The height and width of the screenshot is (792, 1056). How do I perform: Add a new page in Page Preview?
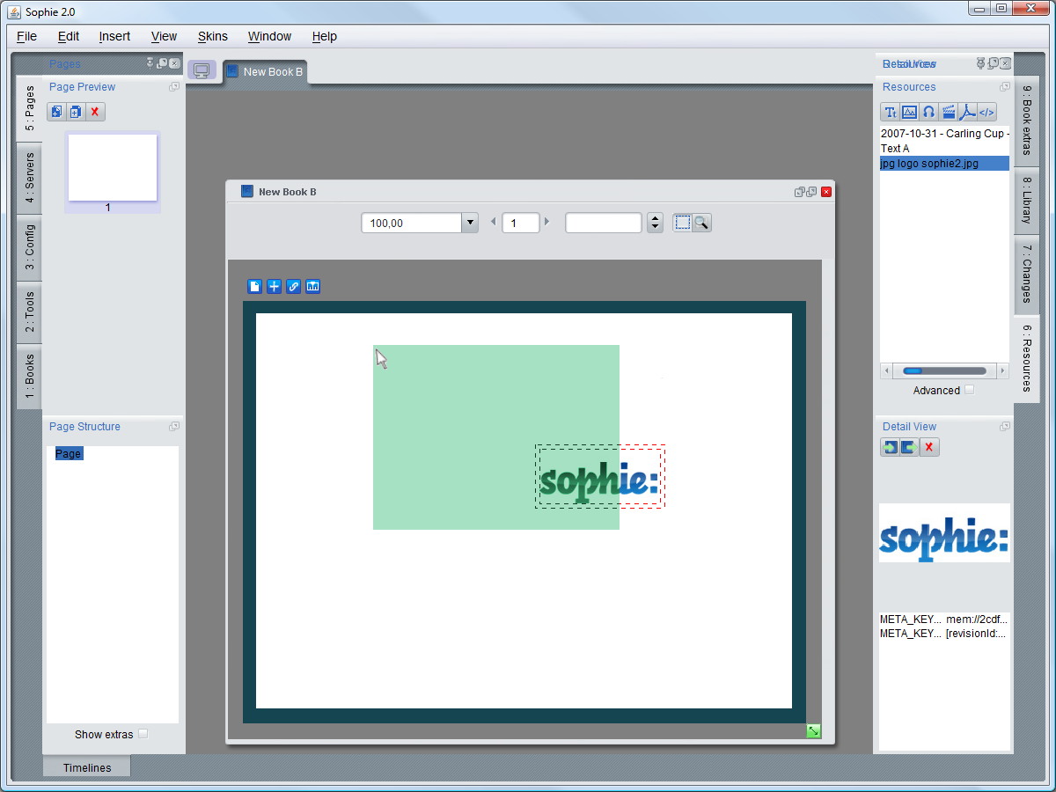pyautogui.click(x=56, y=112)
